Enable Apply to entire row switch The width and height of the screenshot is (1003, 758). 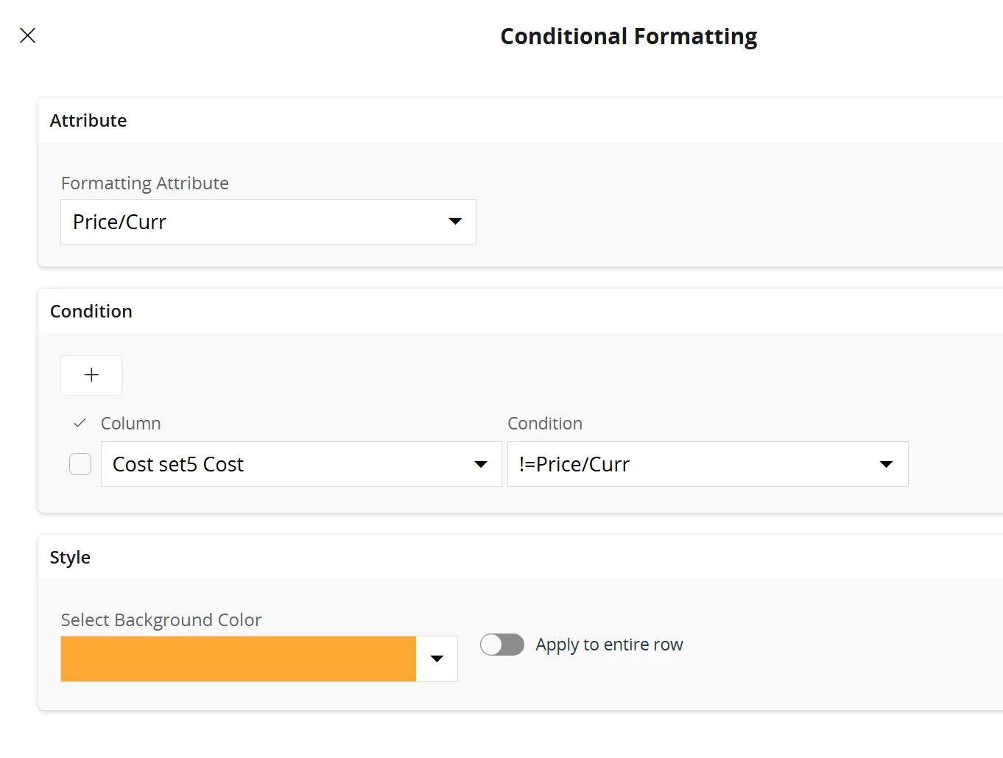(x=502, y=645)
